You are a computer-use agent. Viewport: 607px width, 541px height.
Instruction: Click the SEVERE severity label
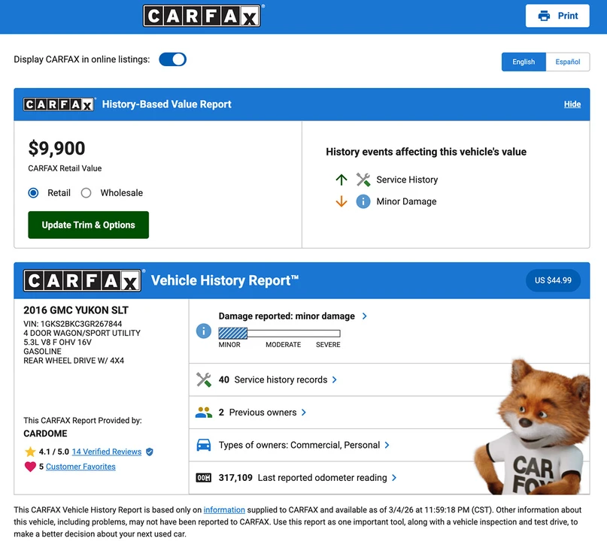tap(328, 345)
